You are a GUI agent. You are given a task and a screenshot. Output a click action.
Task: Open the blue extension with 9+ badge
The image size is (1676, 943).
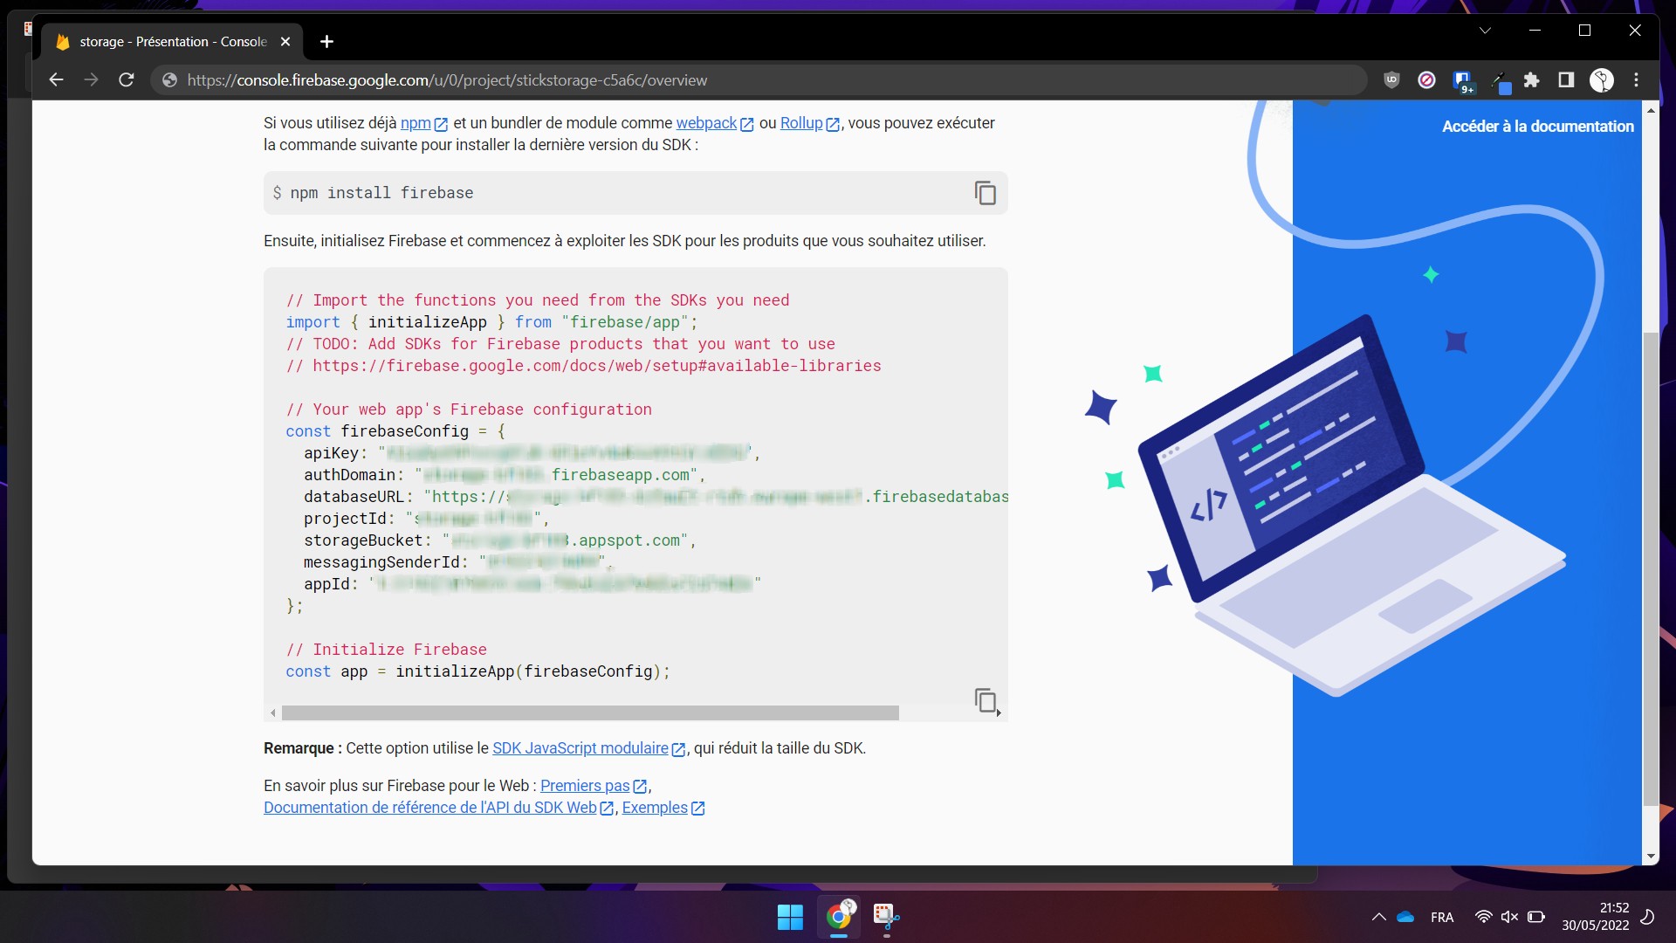click(1463, 82)
